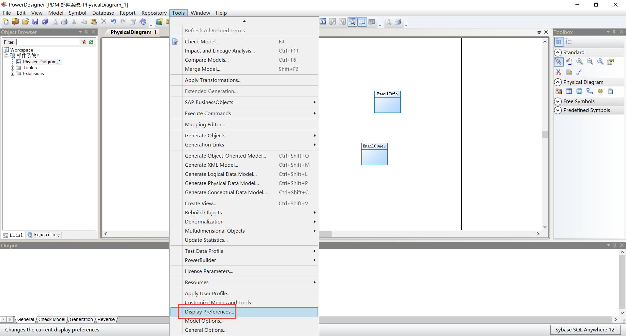
Task: Select the Package tool in Physical Diagram
Action: point(559,91)
